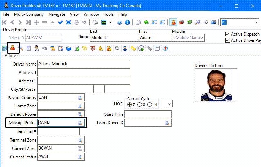Screen dimensions: 261x167
Task: Open the Mileage Profile lookup button
Action: (x=80, y=123)
